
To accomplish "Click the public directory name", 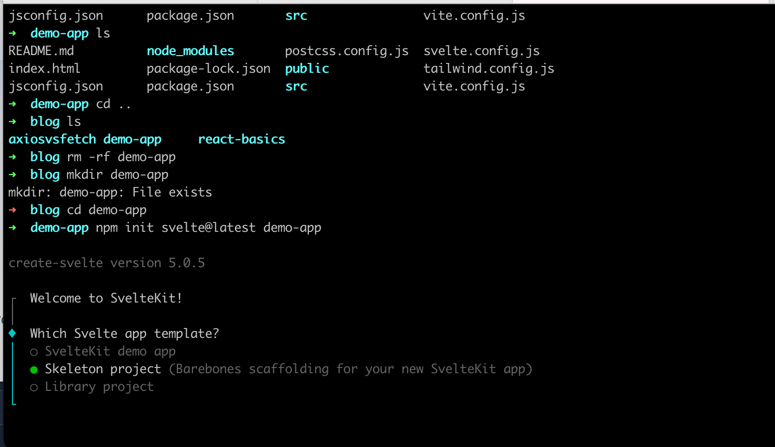I will coord(307,69).
